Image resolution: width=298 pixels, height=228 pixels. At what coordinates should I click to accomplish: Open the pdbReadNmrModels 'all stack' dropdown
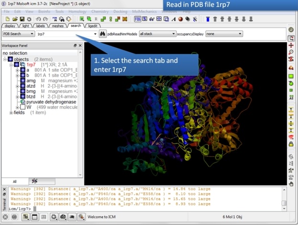[157, 34]
